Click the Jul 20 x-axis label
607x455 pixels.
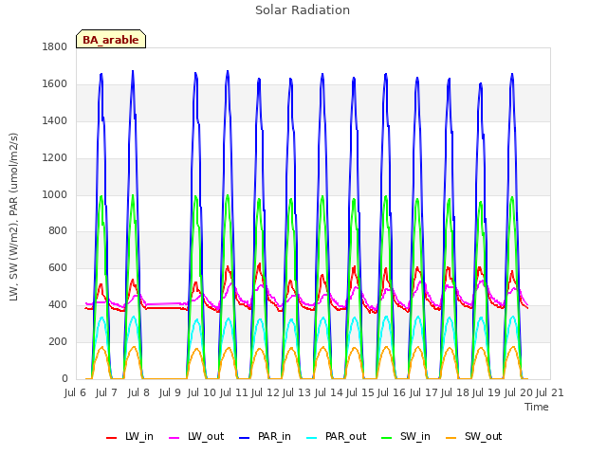(519, 393)
